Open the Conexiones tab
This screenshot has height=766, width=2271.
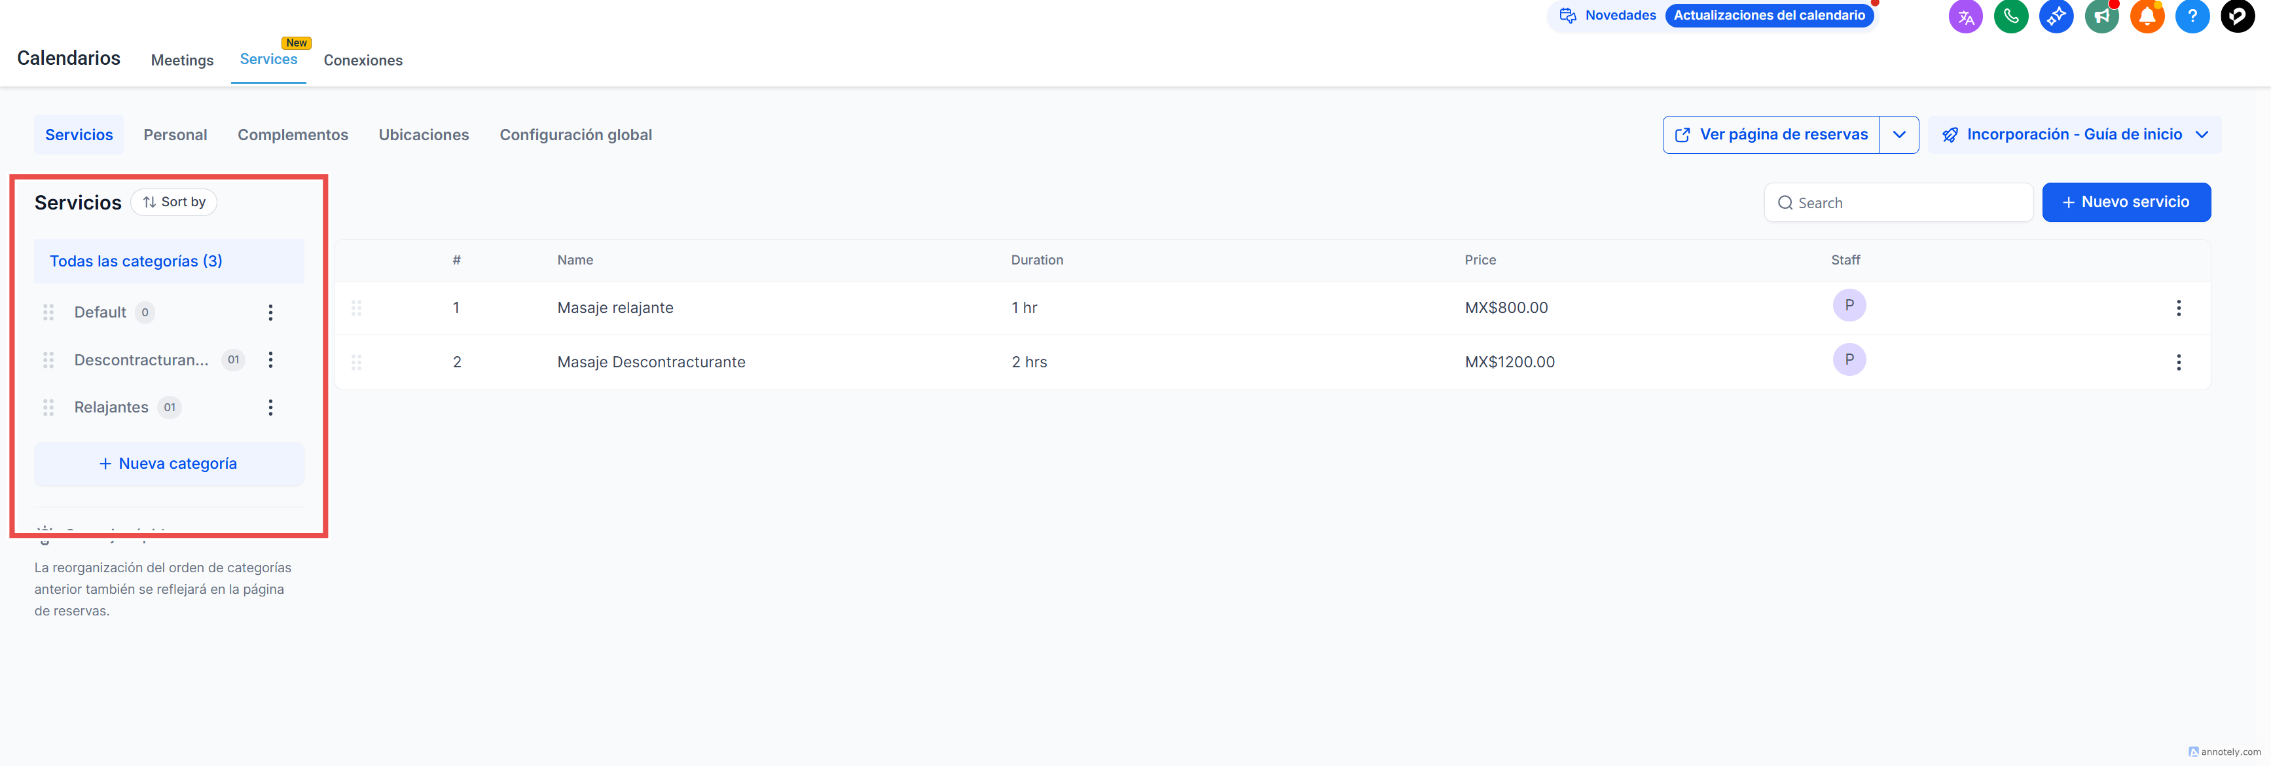click(x=362, y=60)
